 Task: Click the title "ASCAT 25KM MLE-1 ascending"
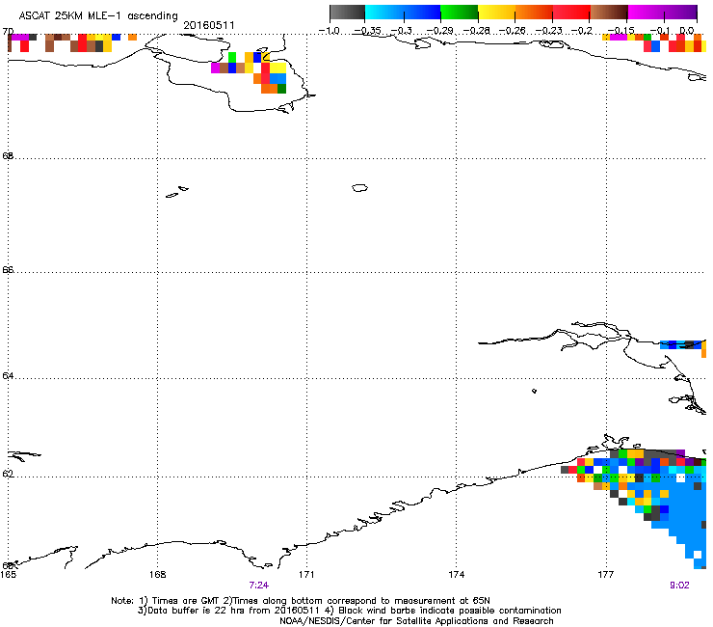(x=98, y=16)
